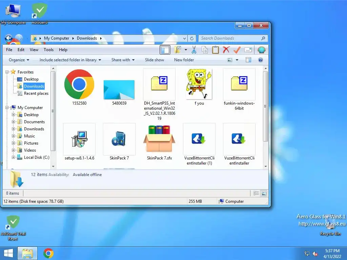Screen dimensions: 347x260
Task: Show the preview pane icon
Action: [248, 60]
